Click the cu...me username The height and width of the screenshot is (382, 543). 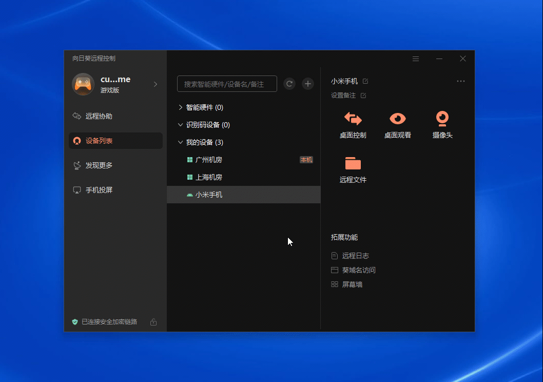(115, 79)
